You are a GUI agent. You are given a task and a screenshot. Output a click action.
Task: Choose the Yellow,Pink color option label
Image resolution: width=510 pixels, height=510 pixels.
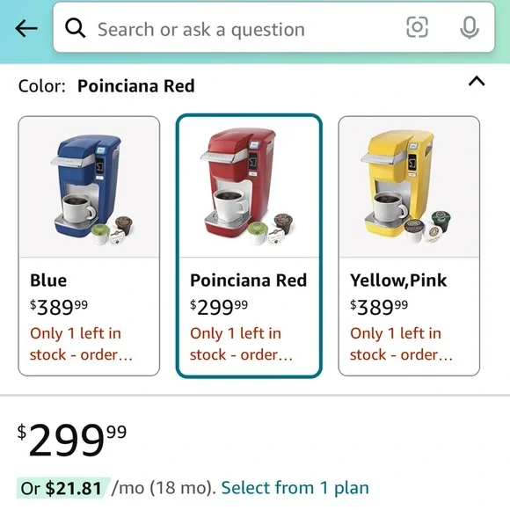pos(398,280)
